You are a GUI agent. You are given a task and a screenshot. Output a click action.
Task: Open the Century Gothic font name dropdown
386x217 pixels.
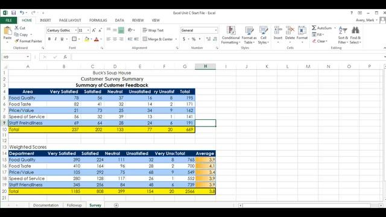76,30
